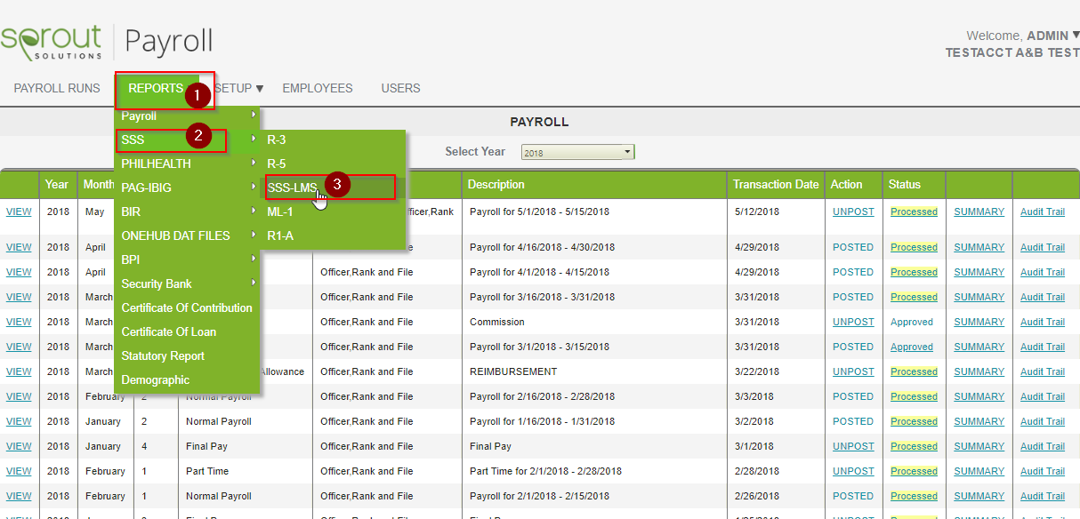The image size is (1080, 519).
Task: Open Audit Trail for payroll 1/16/2018 - 1/31/2018
Action: click(1043, 421)
